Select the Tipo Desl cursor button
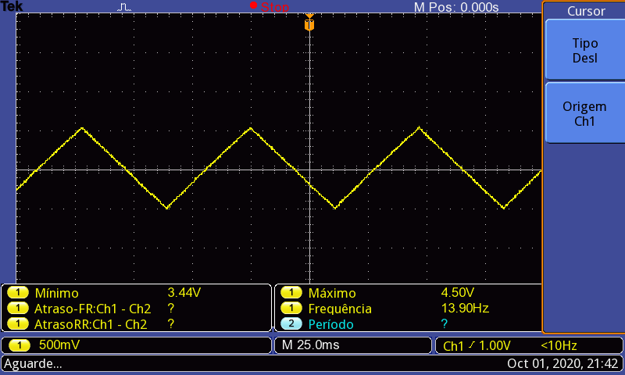The image size is (625, 375). click(584, 50)
